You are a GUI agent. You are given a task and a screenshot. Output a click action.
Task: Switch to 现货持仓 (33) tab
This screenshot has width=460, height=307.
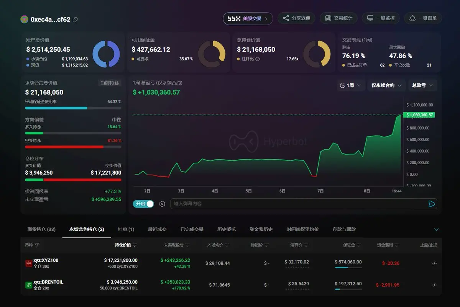41,229
